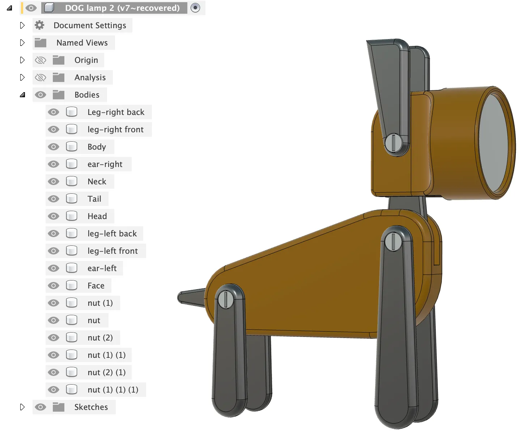This screenshot has height=441, width=531.
Task: Activate the DOG lamp 2 component radio button
Action: click(x=195, y=8)
